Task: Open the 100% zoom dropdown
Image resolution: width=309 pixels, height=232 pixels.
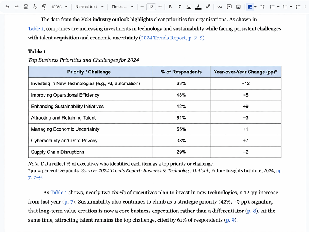Action: 59,7
